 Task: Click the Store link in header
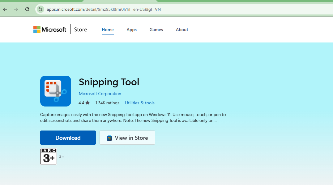click(x=80, y=29)
